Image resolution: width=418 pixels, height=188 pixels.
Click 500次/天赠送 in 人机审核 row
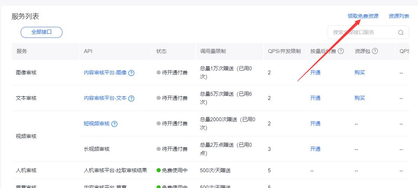pos(215,170)
